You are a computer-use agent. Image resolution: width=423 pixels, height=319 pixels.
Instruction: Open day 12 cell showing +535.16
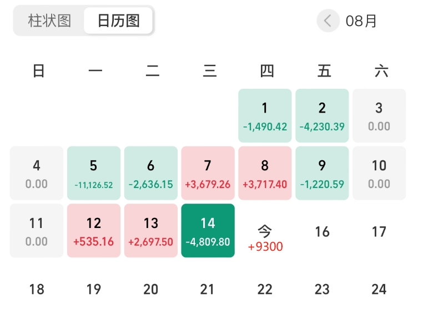point(94,231)
